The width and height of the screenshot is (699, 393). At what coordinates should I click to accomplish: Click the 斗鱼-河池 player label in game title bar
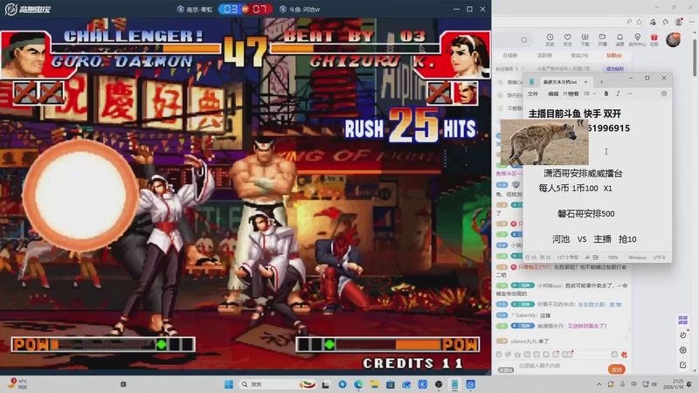(300, 10)
